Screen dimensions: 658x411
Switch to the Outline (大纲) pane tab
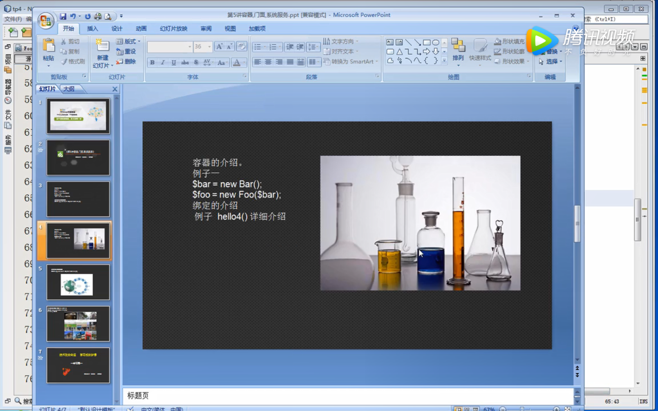point(69,89)
